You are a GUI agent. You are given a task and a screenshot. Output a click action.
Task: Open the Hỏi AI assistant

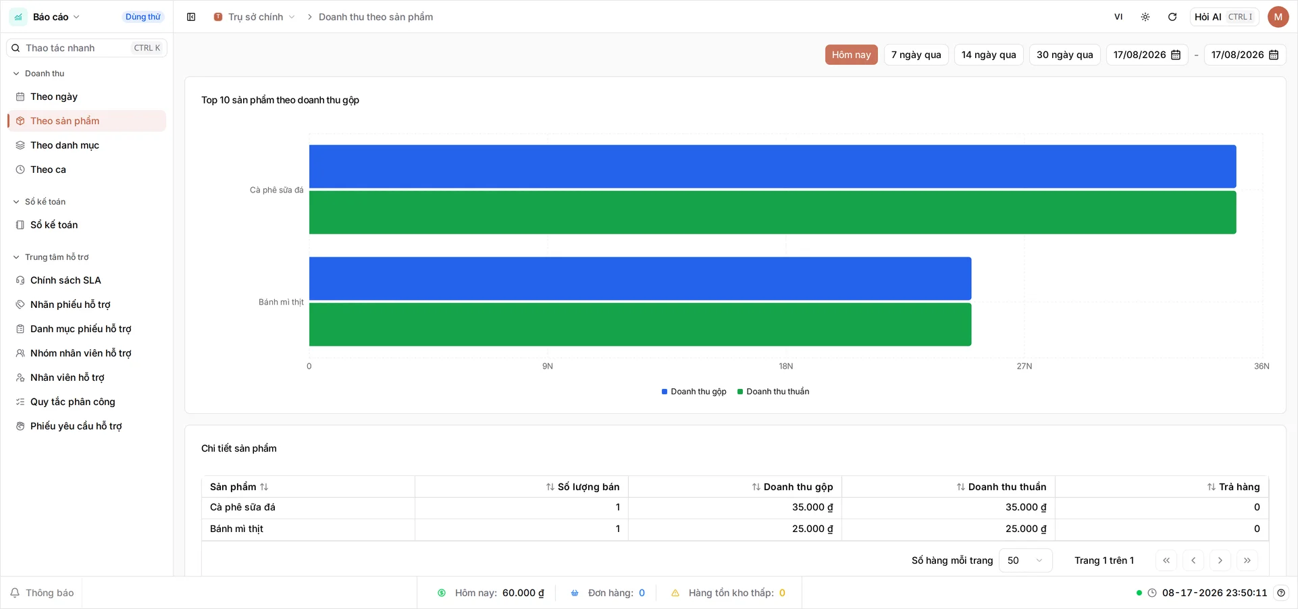pyautogui.click(x=1224, y=17)
